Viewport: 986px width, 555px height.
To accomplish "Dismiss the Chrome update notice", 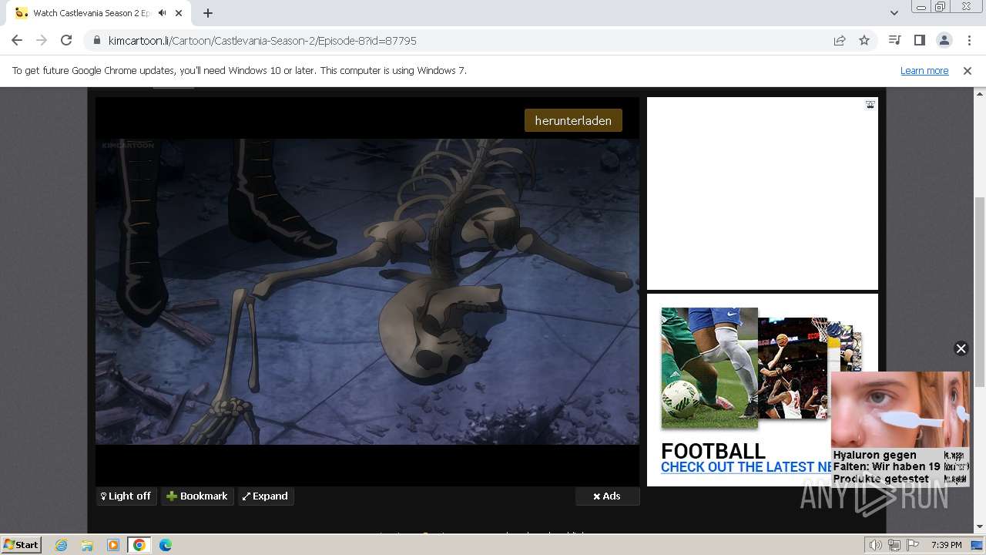I will (x=968, y=71).
